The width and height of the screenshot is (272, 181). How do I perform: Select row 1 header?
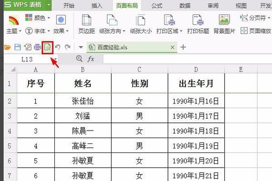[10, 83]
